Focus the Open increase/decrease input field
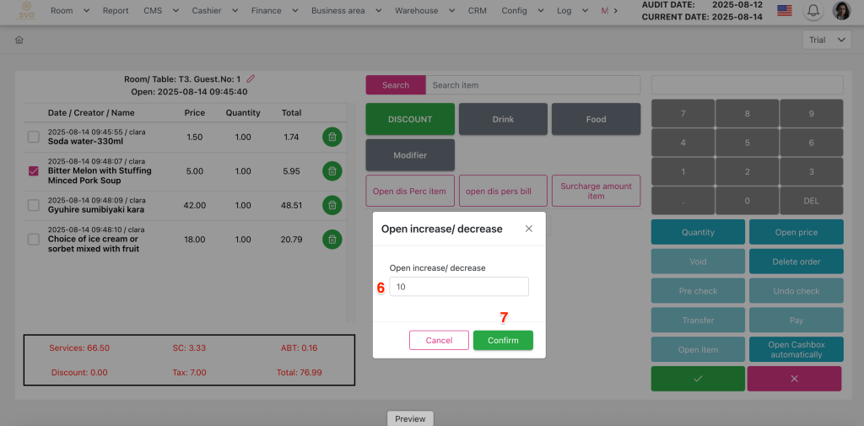Screen dimensions: 864x426 (459, 287)
